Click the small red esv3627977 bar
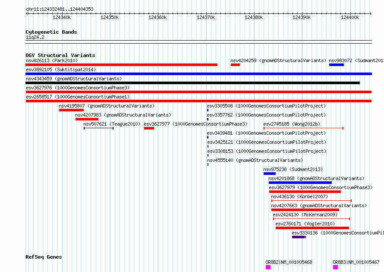This screenshot has height=272, width=384. [x=149, y=128]
